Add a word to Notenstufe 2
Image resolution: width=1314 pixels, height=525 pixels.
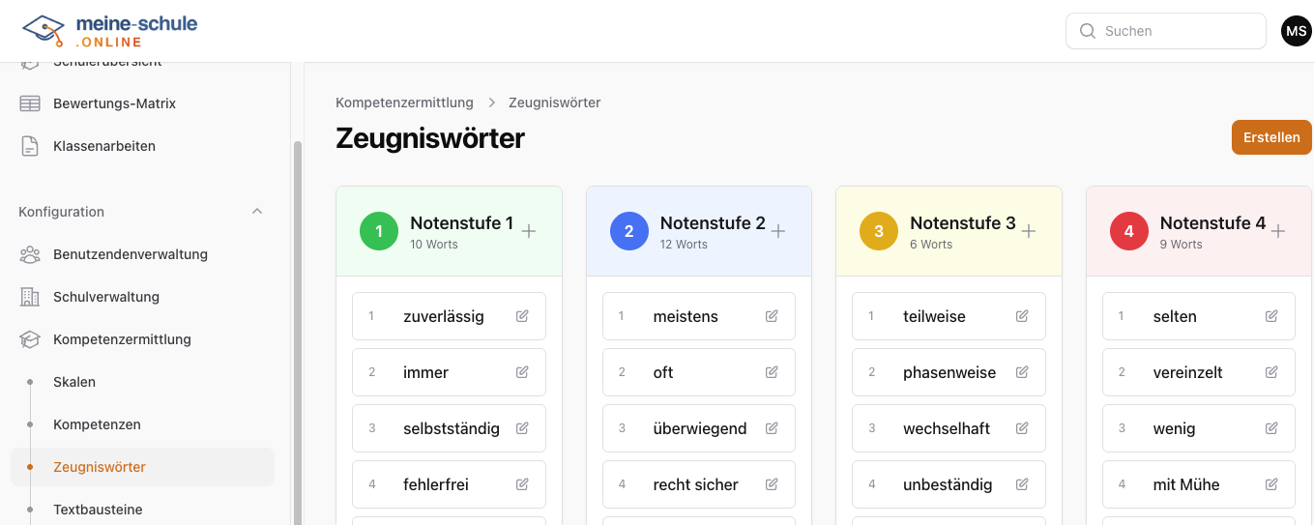point(778,231)
